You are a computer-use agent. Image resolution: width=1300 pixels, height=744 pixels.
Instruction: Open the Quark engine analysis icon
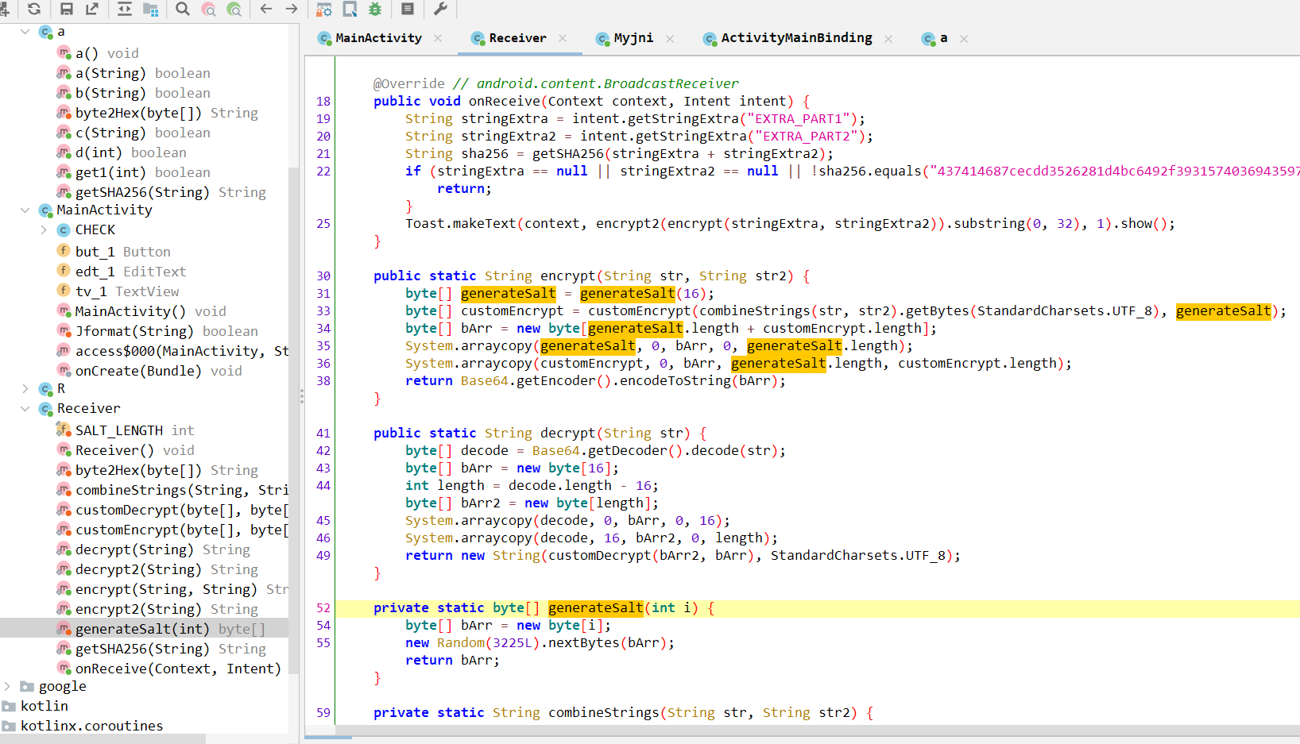pyautogui.click(x=350, y=9)
